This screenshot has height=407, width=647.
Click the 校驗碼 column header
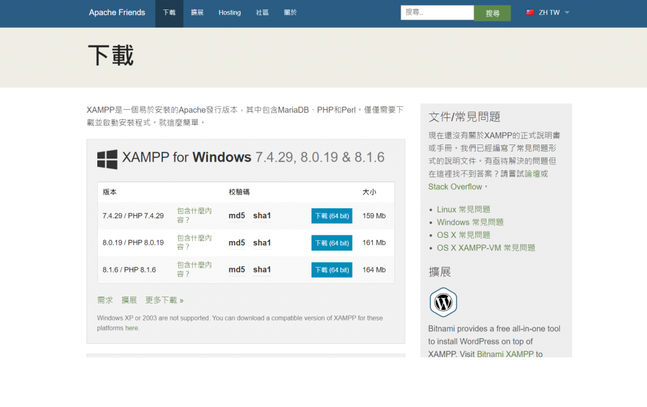pos(239,192)
